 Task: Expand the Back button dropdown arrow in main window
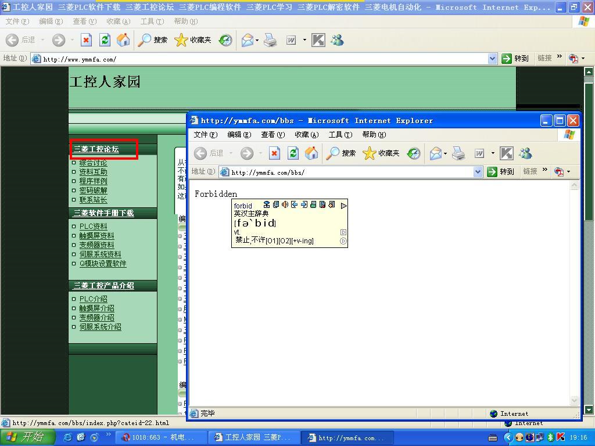point(42,40)
